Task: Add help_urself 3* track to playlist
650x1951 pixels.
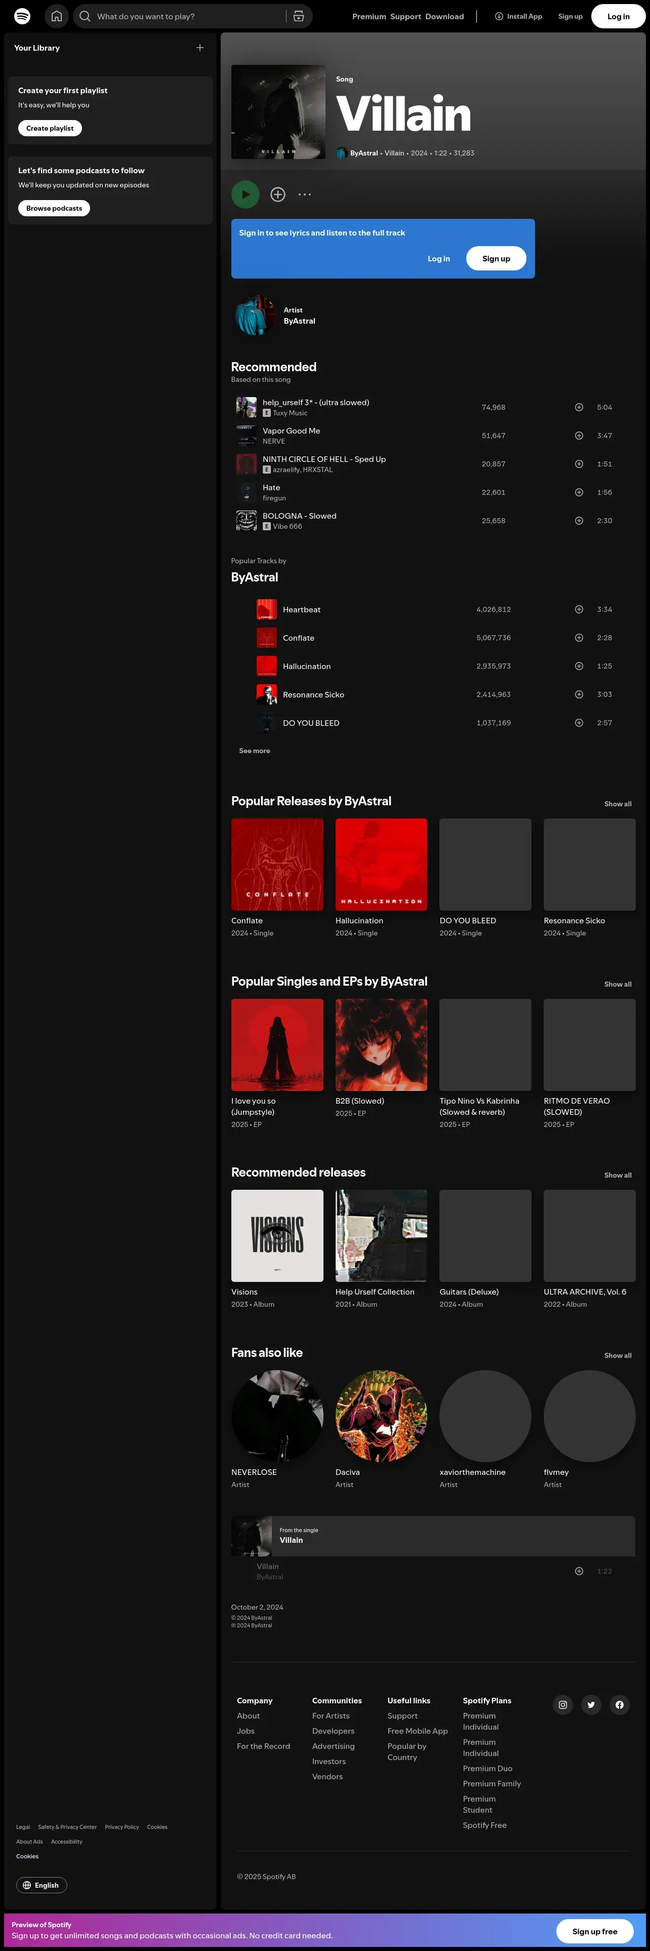Action: pos(579,407)
